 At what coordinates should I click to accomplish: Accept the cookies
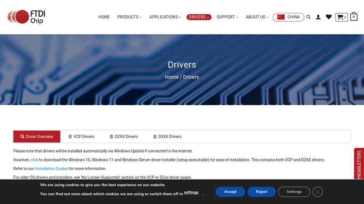tap(230, 192)
